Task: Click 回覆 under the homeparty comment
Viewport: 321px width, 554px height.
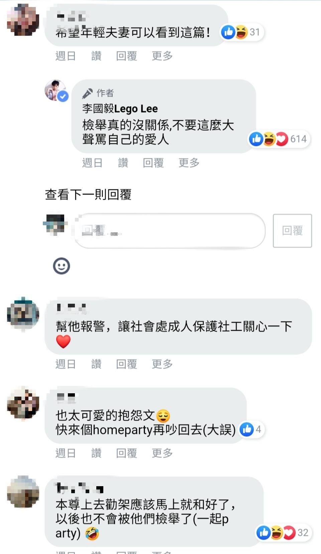Action: click(x=127, y=453)
